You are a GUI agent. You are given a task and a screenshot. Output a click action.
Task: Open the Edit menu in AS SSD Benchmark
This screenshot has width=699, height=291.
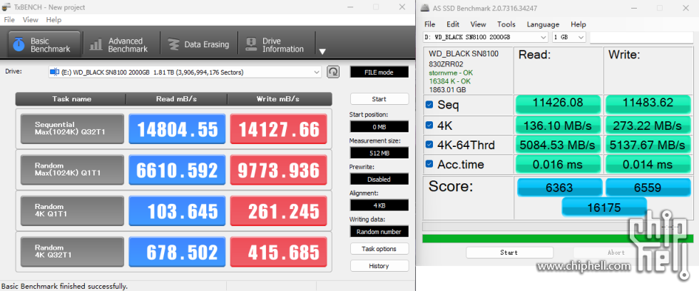pyautogui.click(x=453, y=24)
